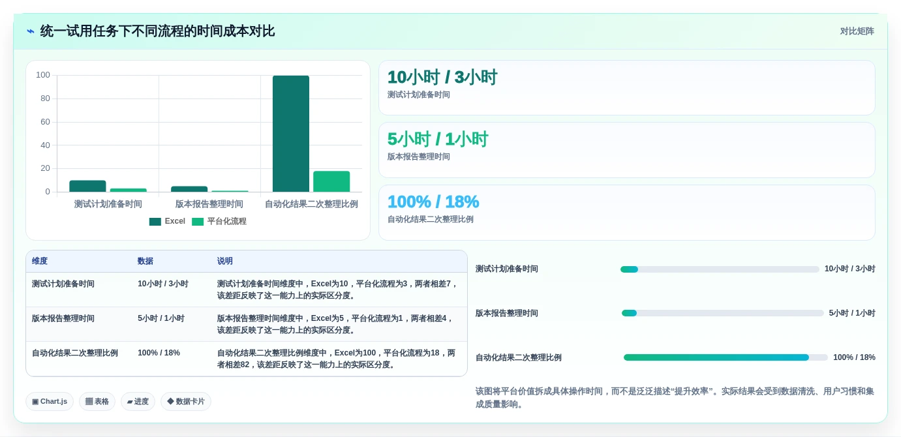Click description mentioning 两者相差7
901x437 pixels.
click(x=339, y=290)
